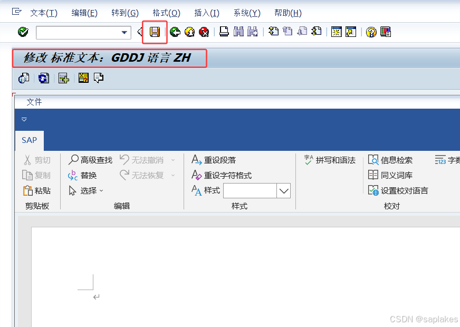Open the 格式(O) menu

[166, 13]
